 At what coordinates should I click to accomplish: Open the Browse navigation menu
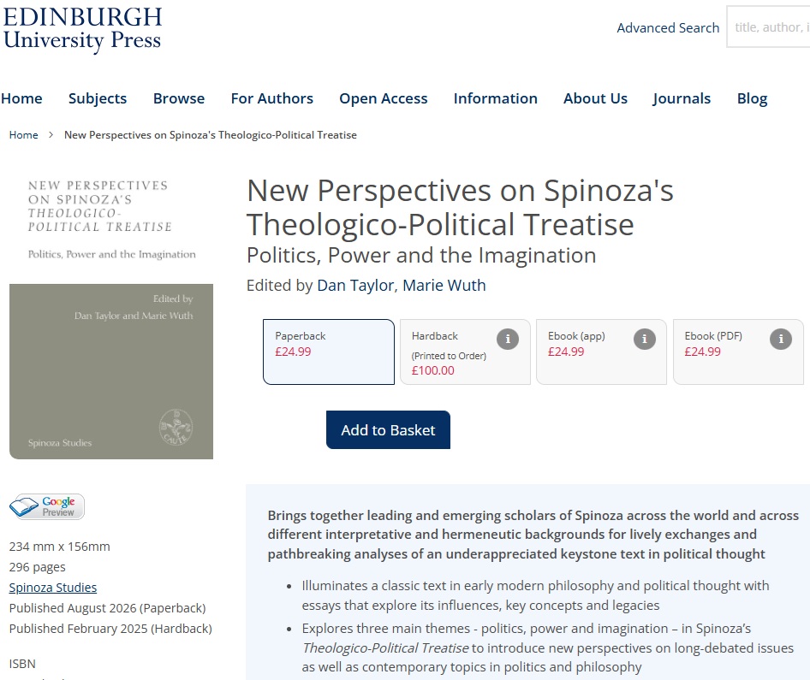click(179, 98)
